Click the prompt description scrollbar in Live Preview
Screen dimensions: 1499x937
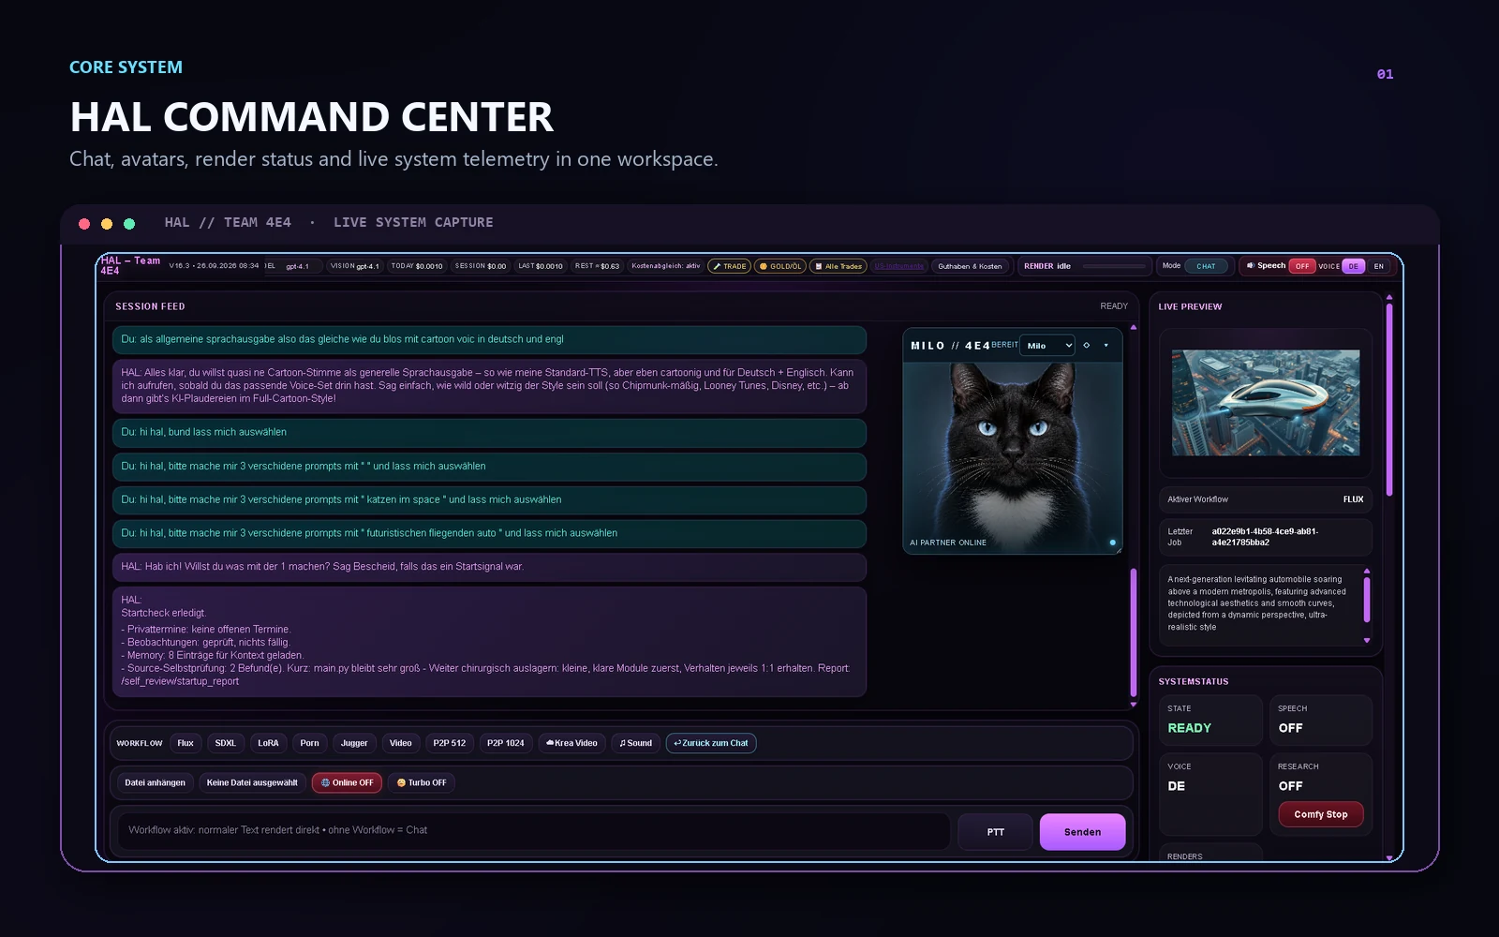1367,600
